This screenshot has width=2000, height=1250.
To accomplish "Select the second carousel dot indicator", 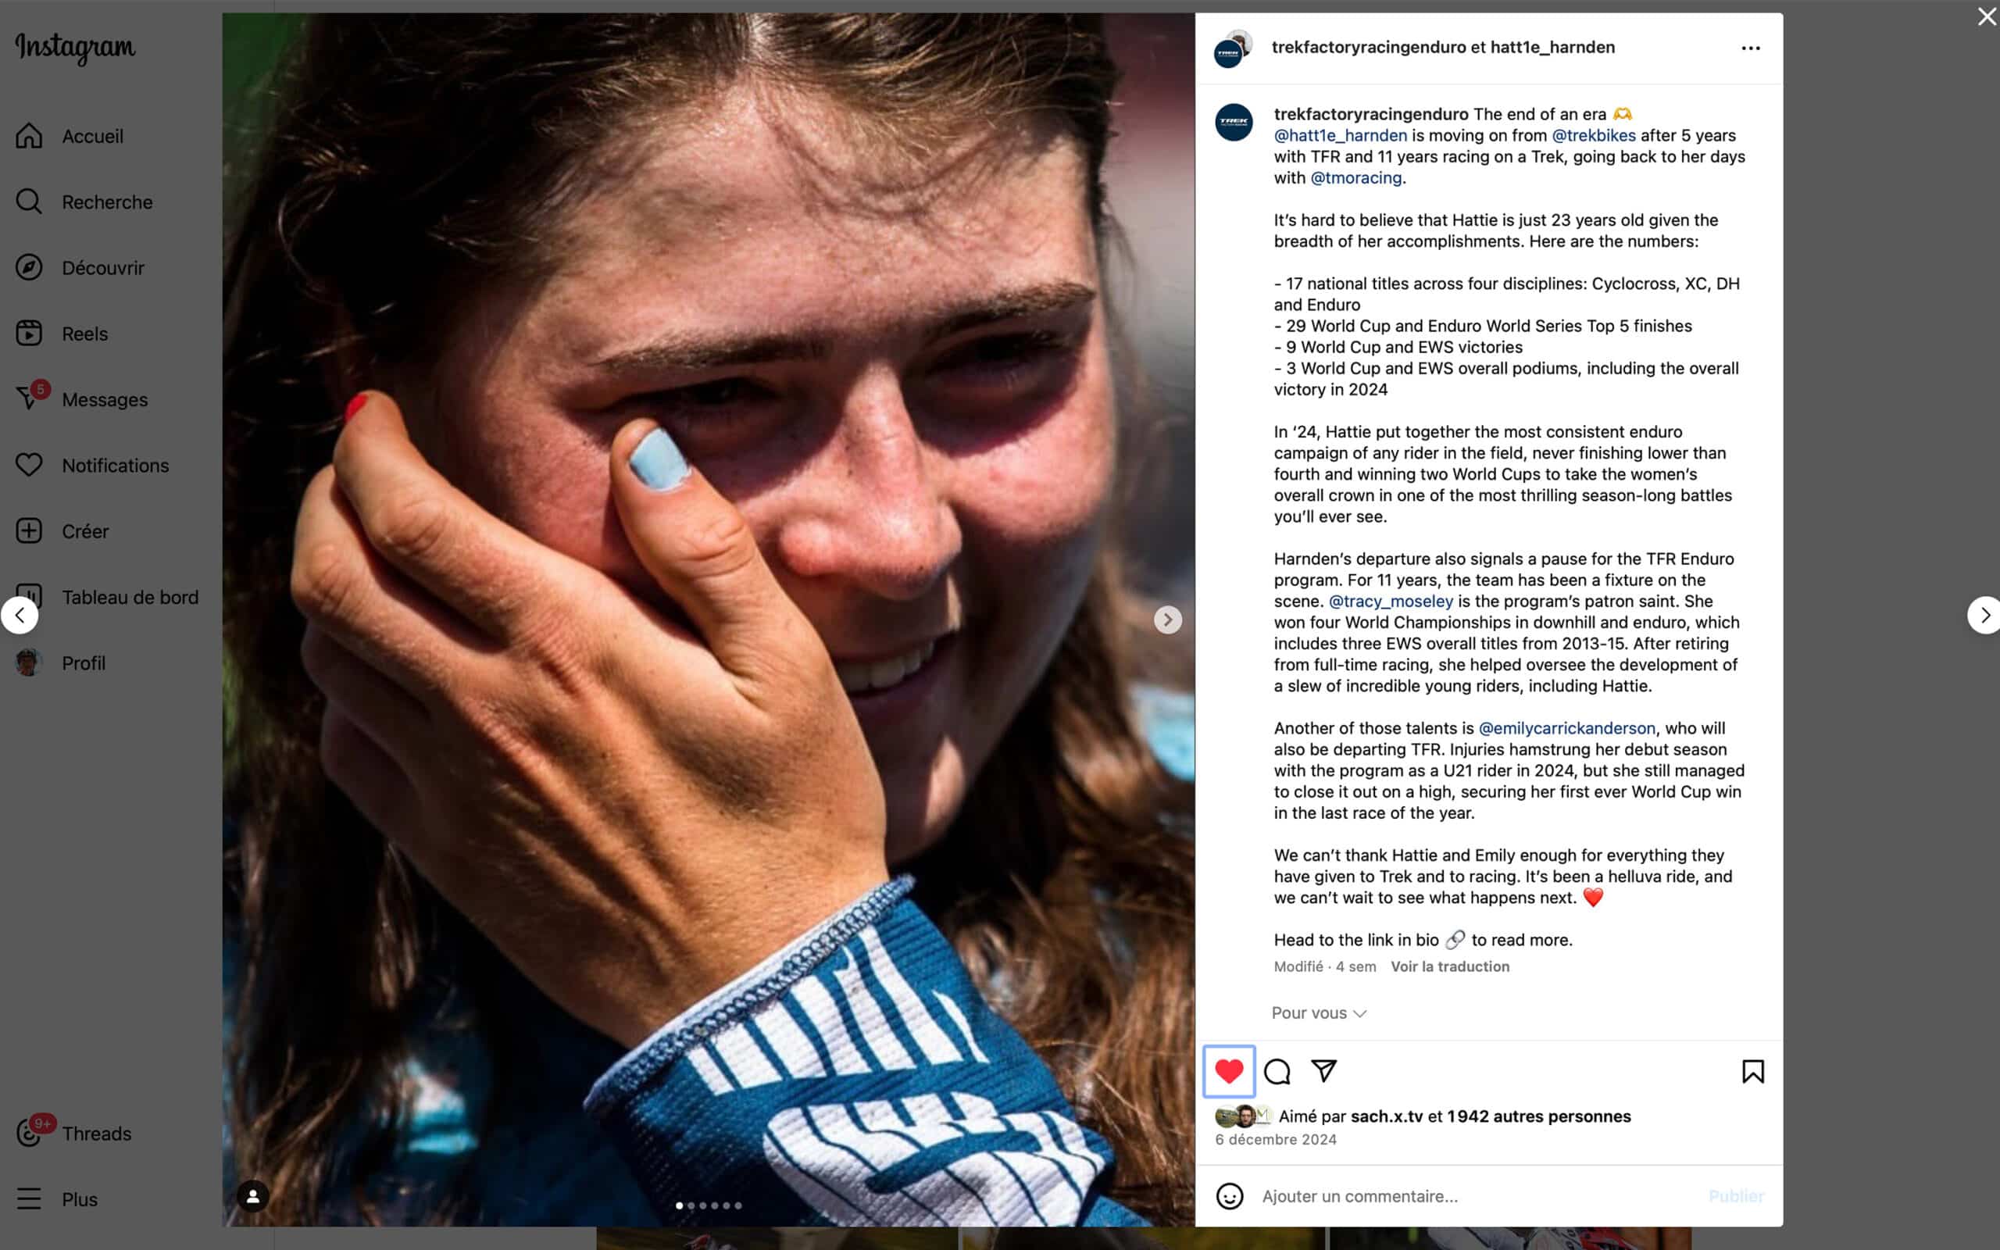I will [x=691, y=1205].
